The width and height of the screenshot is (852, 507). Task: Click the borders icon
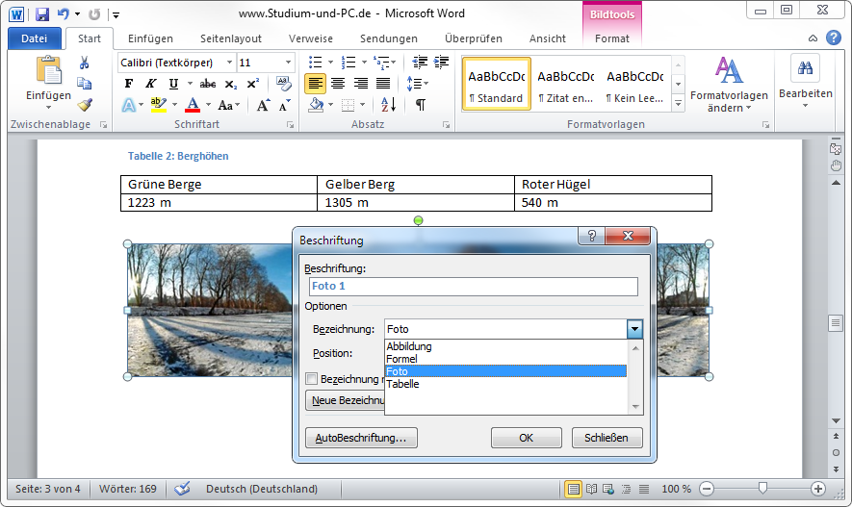coord(349,105)
